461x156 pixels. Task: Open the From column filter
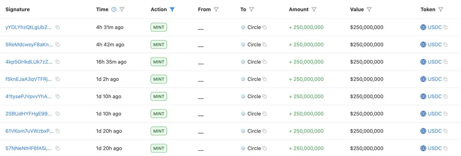pos(216,10)
